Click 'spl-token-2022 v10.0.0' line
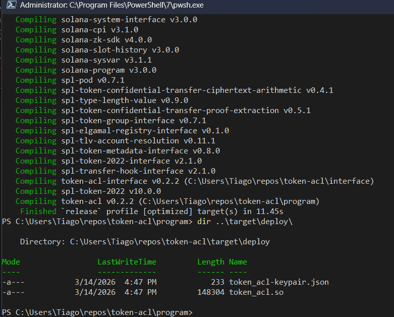The width and height of the screenshot is (394, 317). (88, 191)
